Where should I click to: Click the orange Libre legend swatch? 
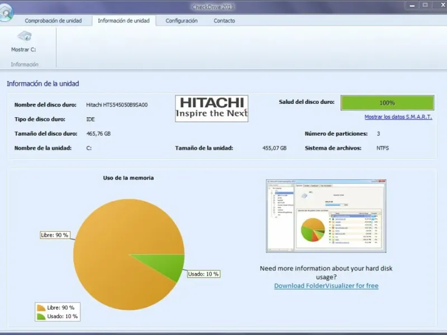coord(41,308)
